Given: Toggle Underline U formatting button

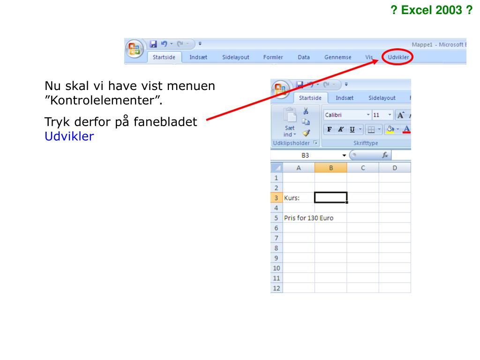Looking at the screenshot, I should coord(352,129).
